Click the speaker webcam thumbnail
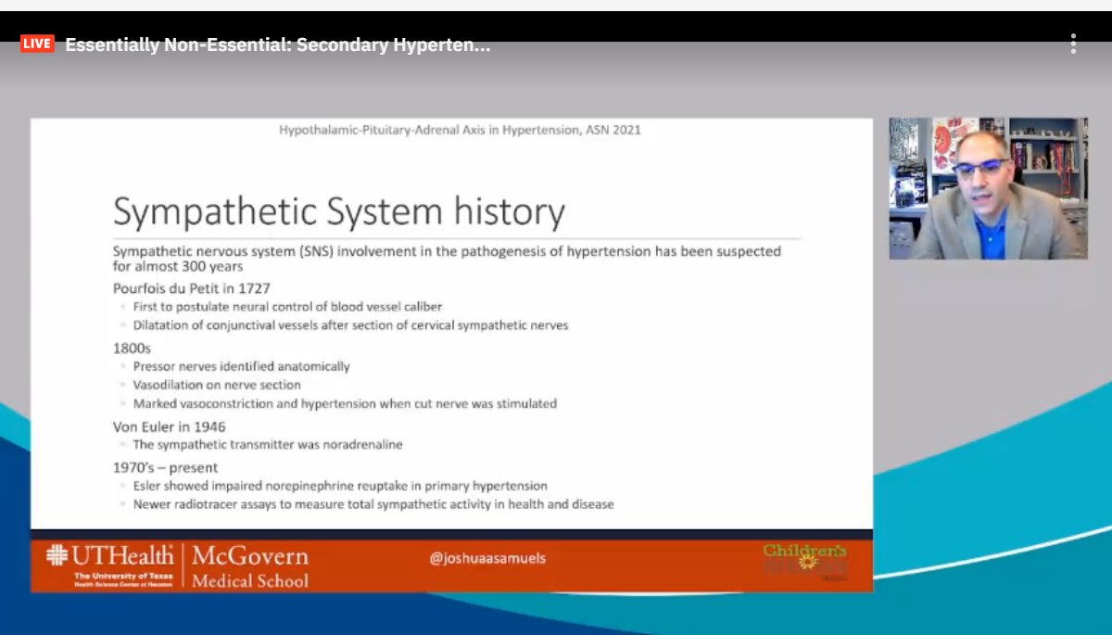 [988, 188]
